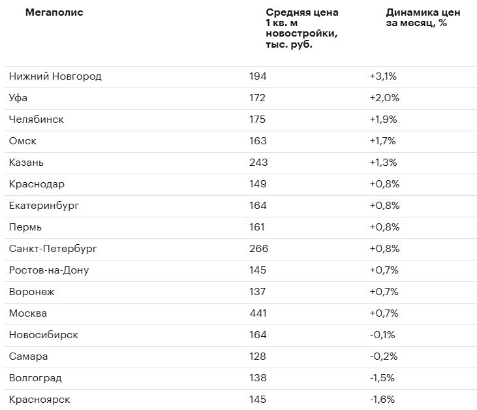Click the +3,1% price change value
Screen dimensions: 477x410
(383, 76)
